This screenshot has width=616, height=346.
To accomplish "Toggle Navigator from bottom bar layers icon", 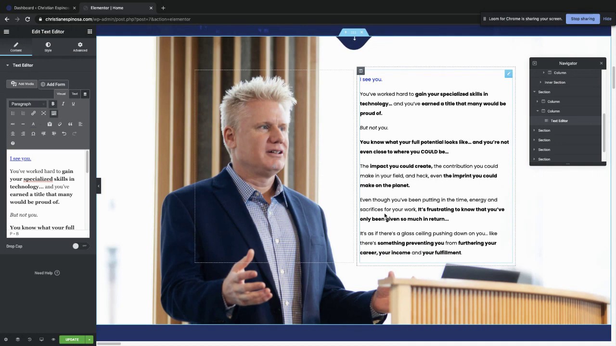I will (x=18, y=339).
